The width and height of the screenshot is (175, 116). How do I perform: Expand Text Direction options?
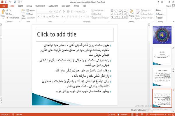click(x=98, y=10)
